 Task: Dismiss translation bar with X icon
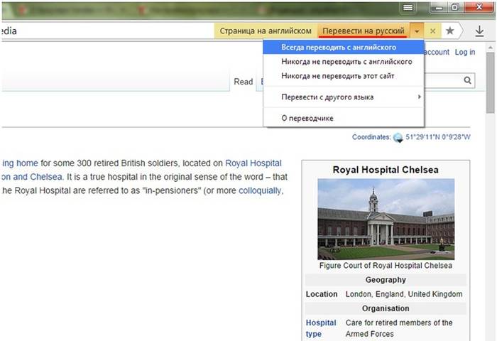432,31
